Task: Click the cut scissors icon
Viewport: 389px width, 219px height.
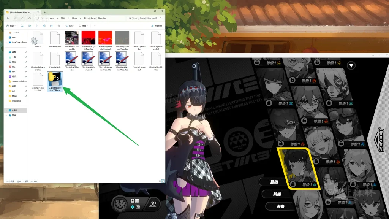Action: (x=22, y=26)
